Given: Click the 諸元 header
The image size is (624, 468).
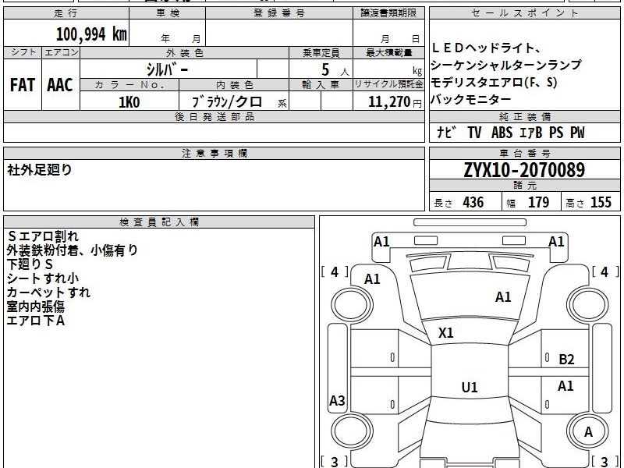Looking at the screenshot, I should 524,186.
